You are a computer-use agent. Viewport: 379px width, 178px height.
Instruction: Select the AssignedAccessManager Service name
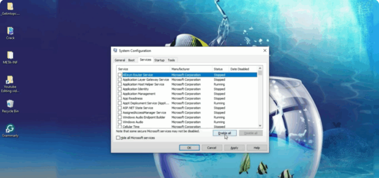coord(144,113)
